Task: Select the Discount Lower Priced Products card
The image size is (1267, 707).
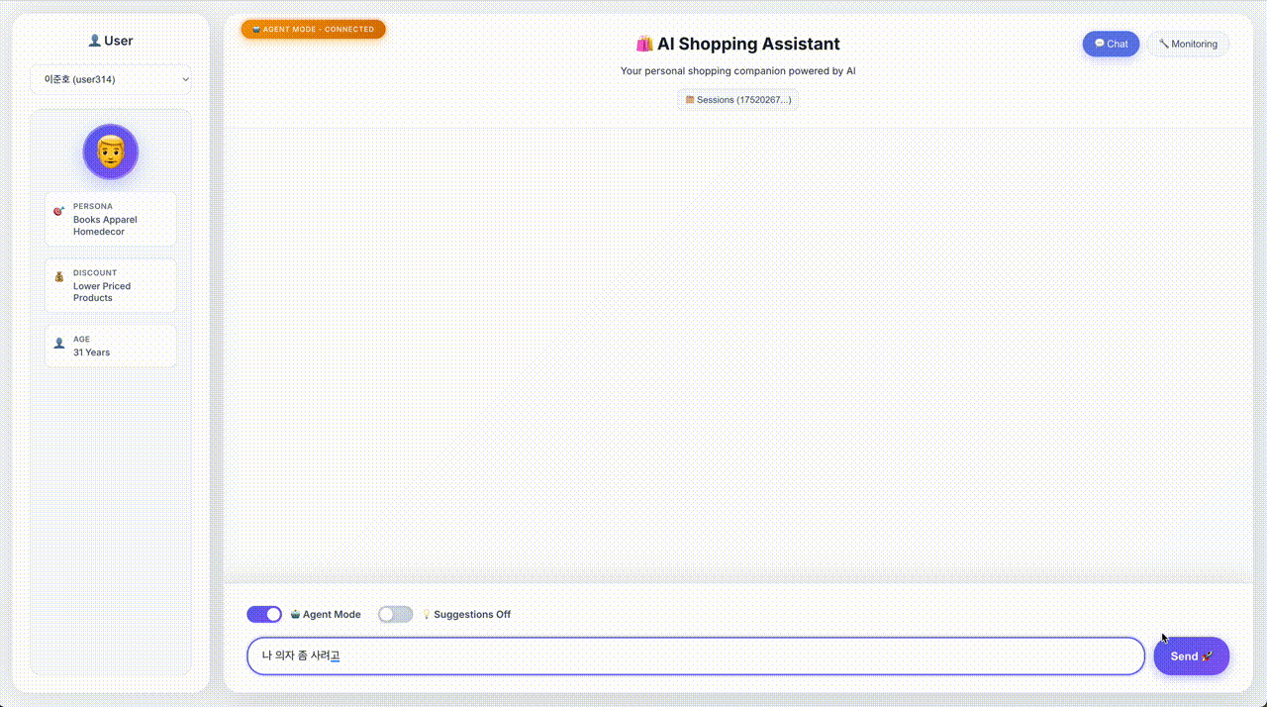Action: [111, 285]
